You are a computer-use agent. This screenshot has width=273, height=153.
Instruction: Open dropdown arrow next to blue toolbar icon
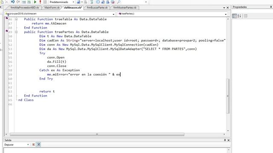(82, 2)
